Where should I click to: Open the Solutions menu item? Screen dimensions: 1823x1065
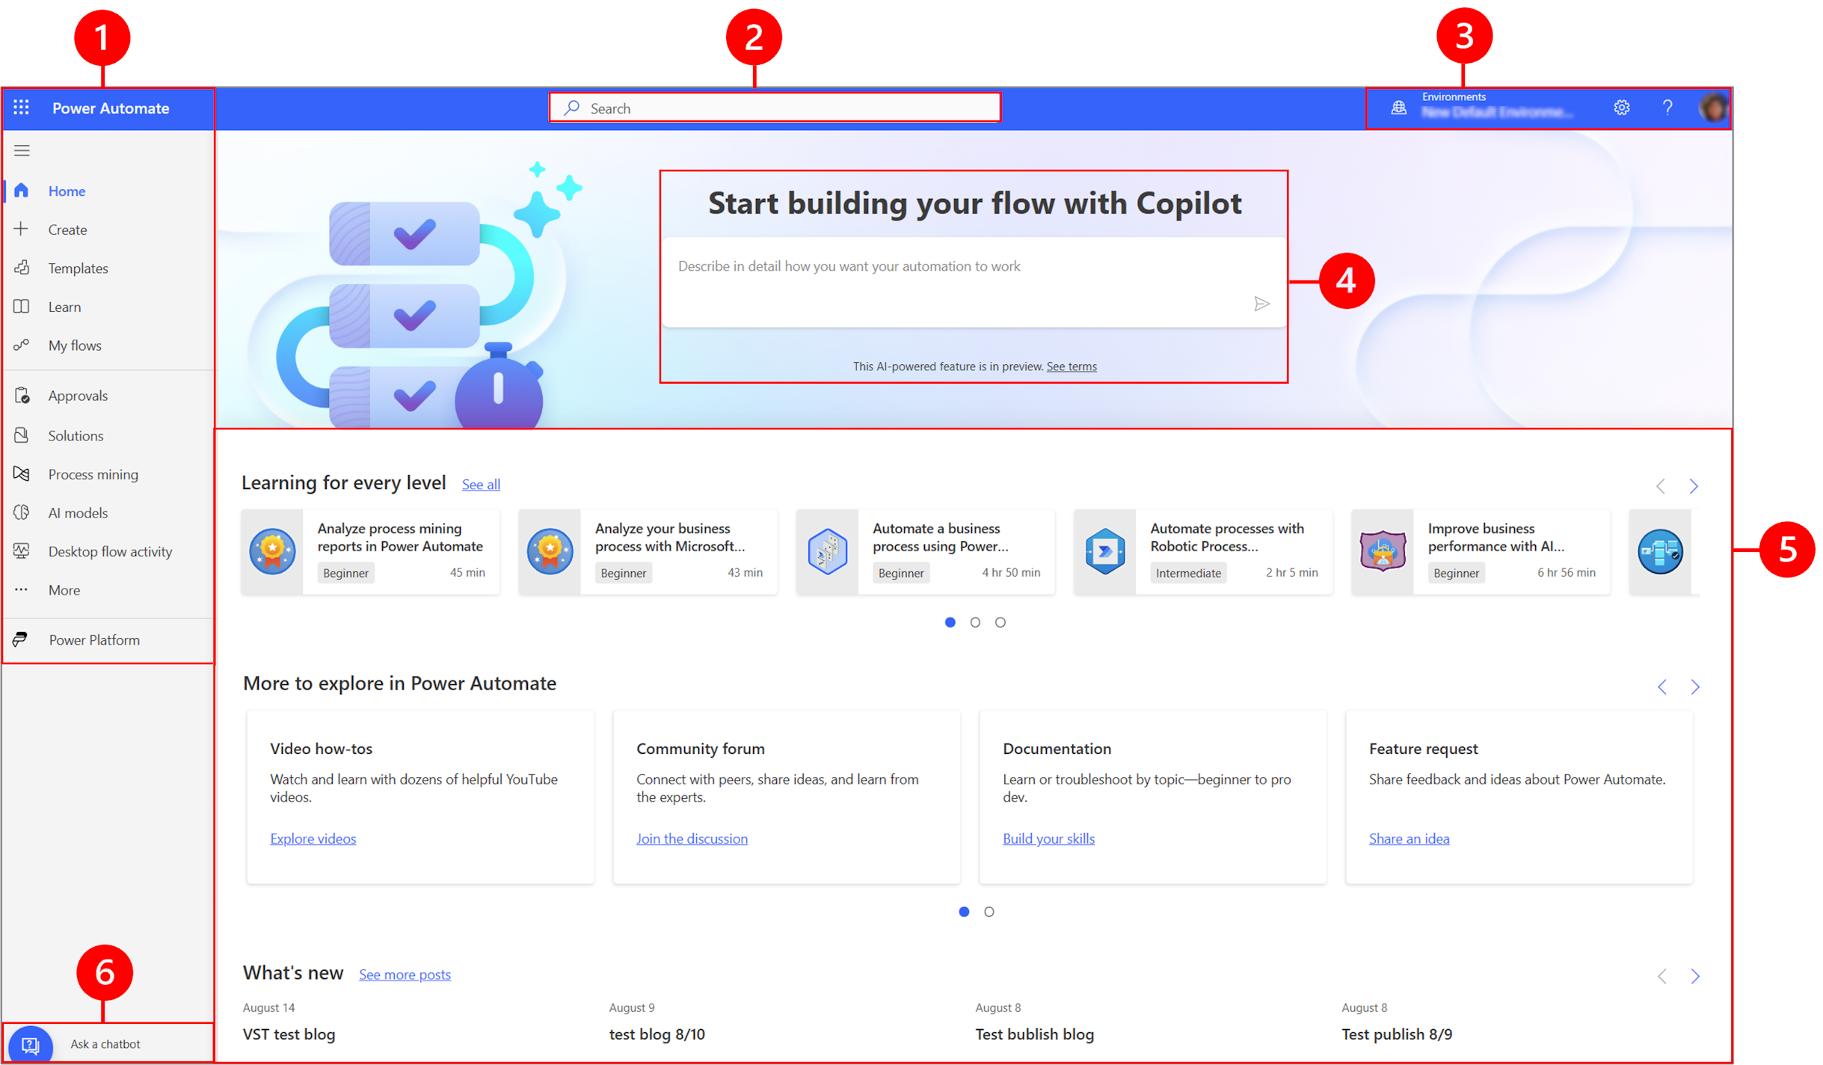pyautogui.click(x=76, y=435)
